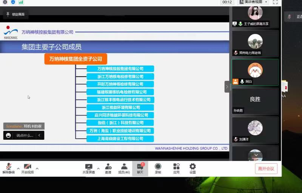The height and width of the screenshot is (193, 302).
Task: Expand the video options arrow beside 开启视频
Action: pyautogui.click(x=37, y=168)
